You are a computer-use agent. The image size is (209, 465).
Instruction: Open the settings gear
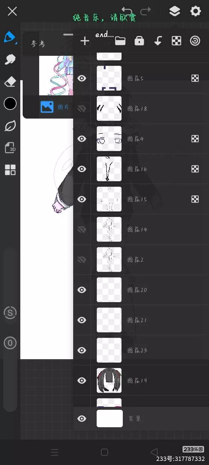[195, 11]
